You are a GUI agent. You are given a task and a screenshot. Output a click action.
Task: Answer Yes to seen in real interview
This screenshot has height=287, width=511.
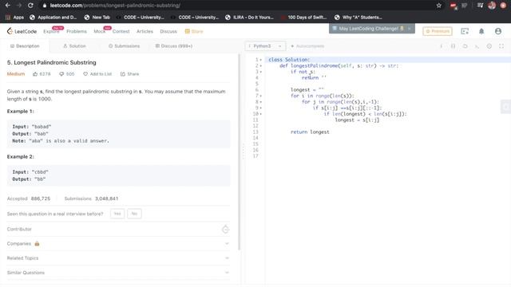coord(117,214)
